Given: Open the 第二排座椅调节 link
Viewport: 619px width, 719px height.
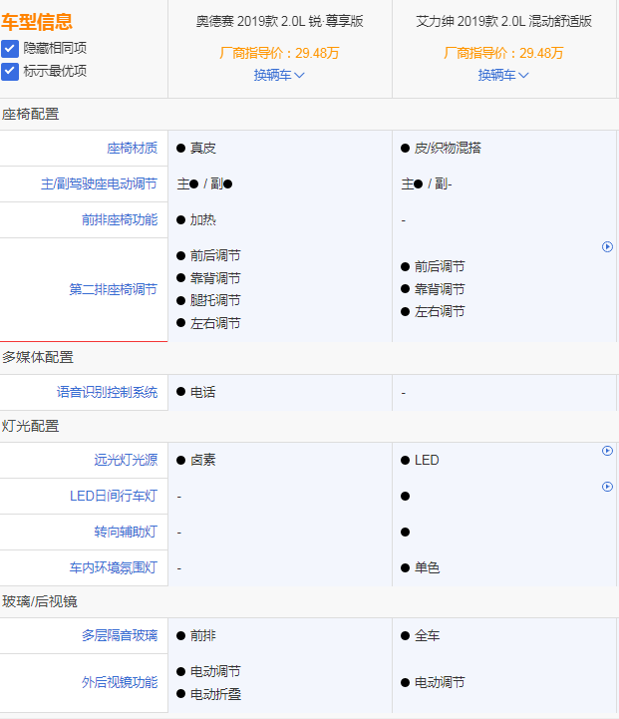Looking at the screenshot, I should 113,289.
